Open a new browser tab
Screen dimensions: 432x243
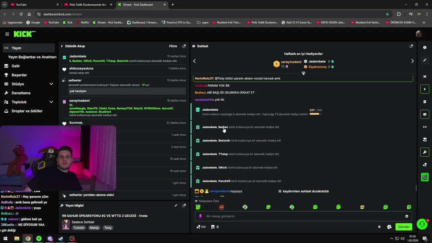click(173, 5)
